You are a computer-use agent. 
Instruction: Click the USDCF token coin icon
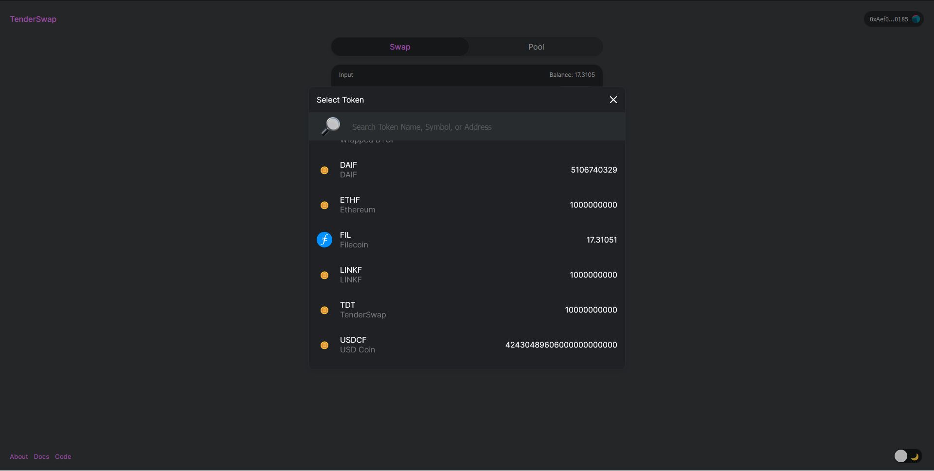324,345
